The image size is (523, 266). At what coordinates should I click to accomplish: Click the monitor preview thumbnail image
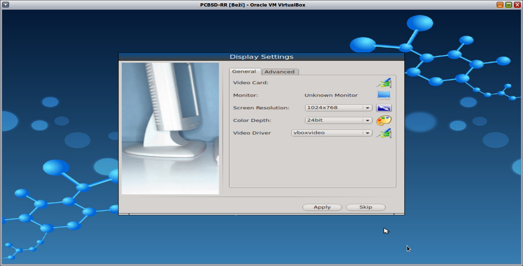(x=170, y=128)
